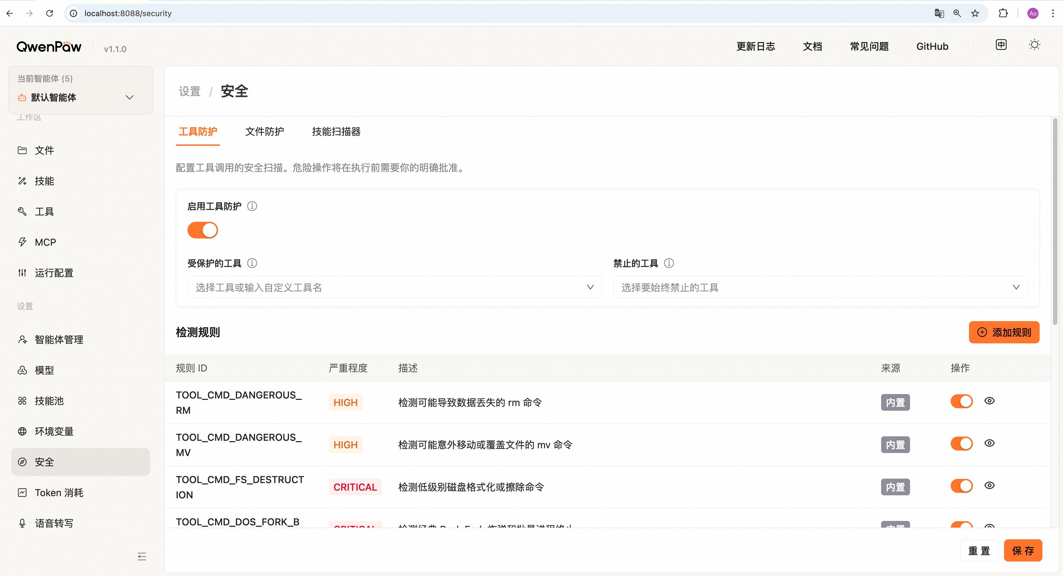1063x576 pixels.
Task: Switch to the 技能扫描器 tab
Action: pyautogui.click(x=336, y=132)
